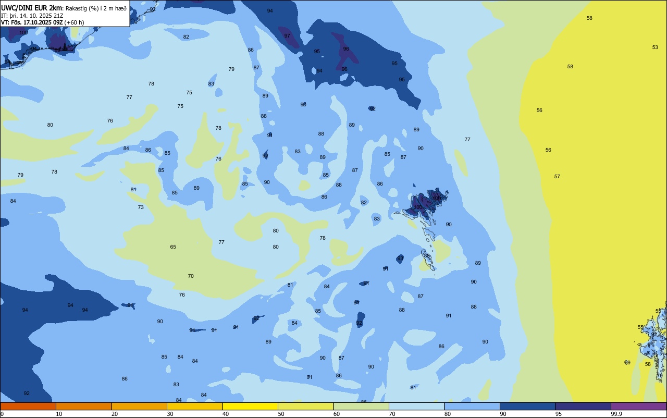The width and height of the screenshot is (667, 418).
Task: Click the humidity value "53" on the map
Action: [655, 47]
